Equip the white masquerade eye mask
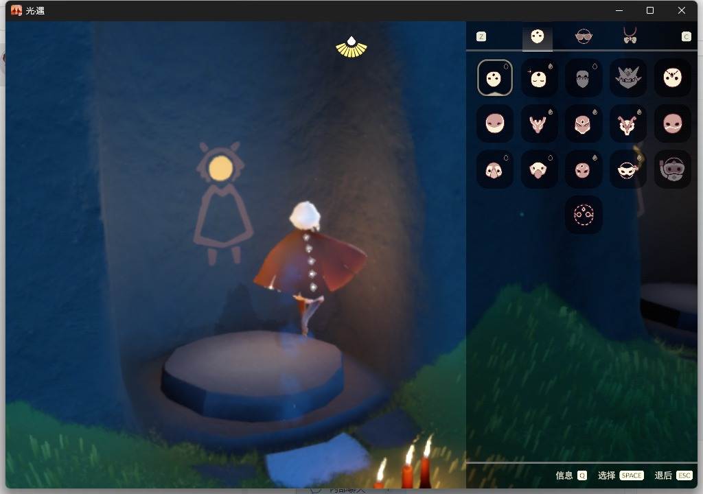Screen dimensions: 703x494 tap(627, 169)
